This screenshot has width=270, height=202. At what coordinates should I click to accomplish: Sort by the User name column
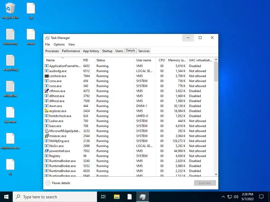click(145, 60)
